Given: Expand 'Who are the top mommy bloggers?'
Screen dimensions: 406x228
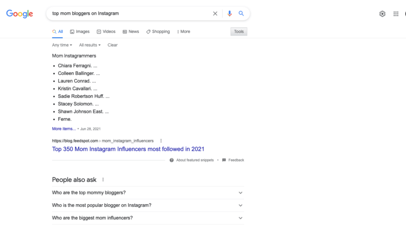Looking at the screenshot, I should click(x=148, y=193).
